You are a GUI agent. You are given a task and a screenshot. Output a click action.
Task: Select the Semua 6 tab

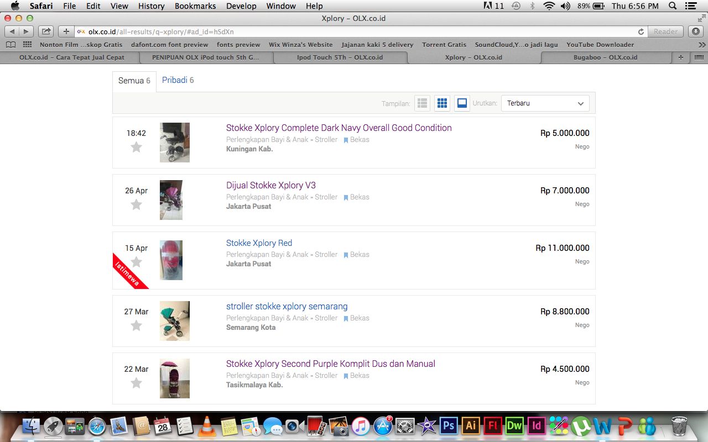coord(134,81)
